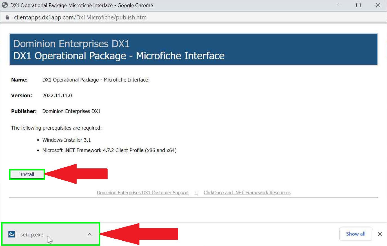Image resolution: width=387 pixels, height=246 pixels.
Task: Click the Install button
Action: pos(27,175)
